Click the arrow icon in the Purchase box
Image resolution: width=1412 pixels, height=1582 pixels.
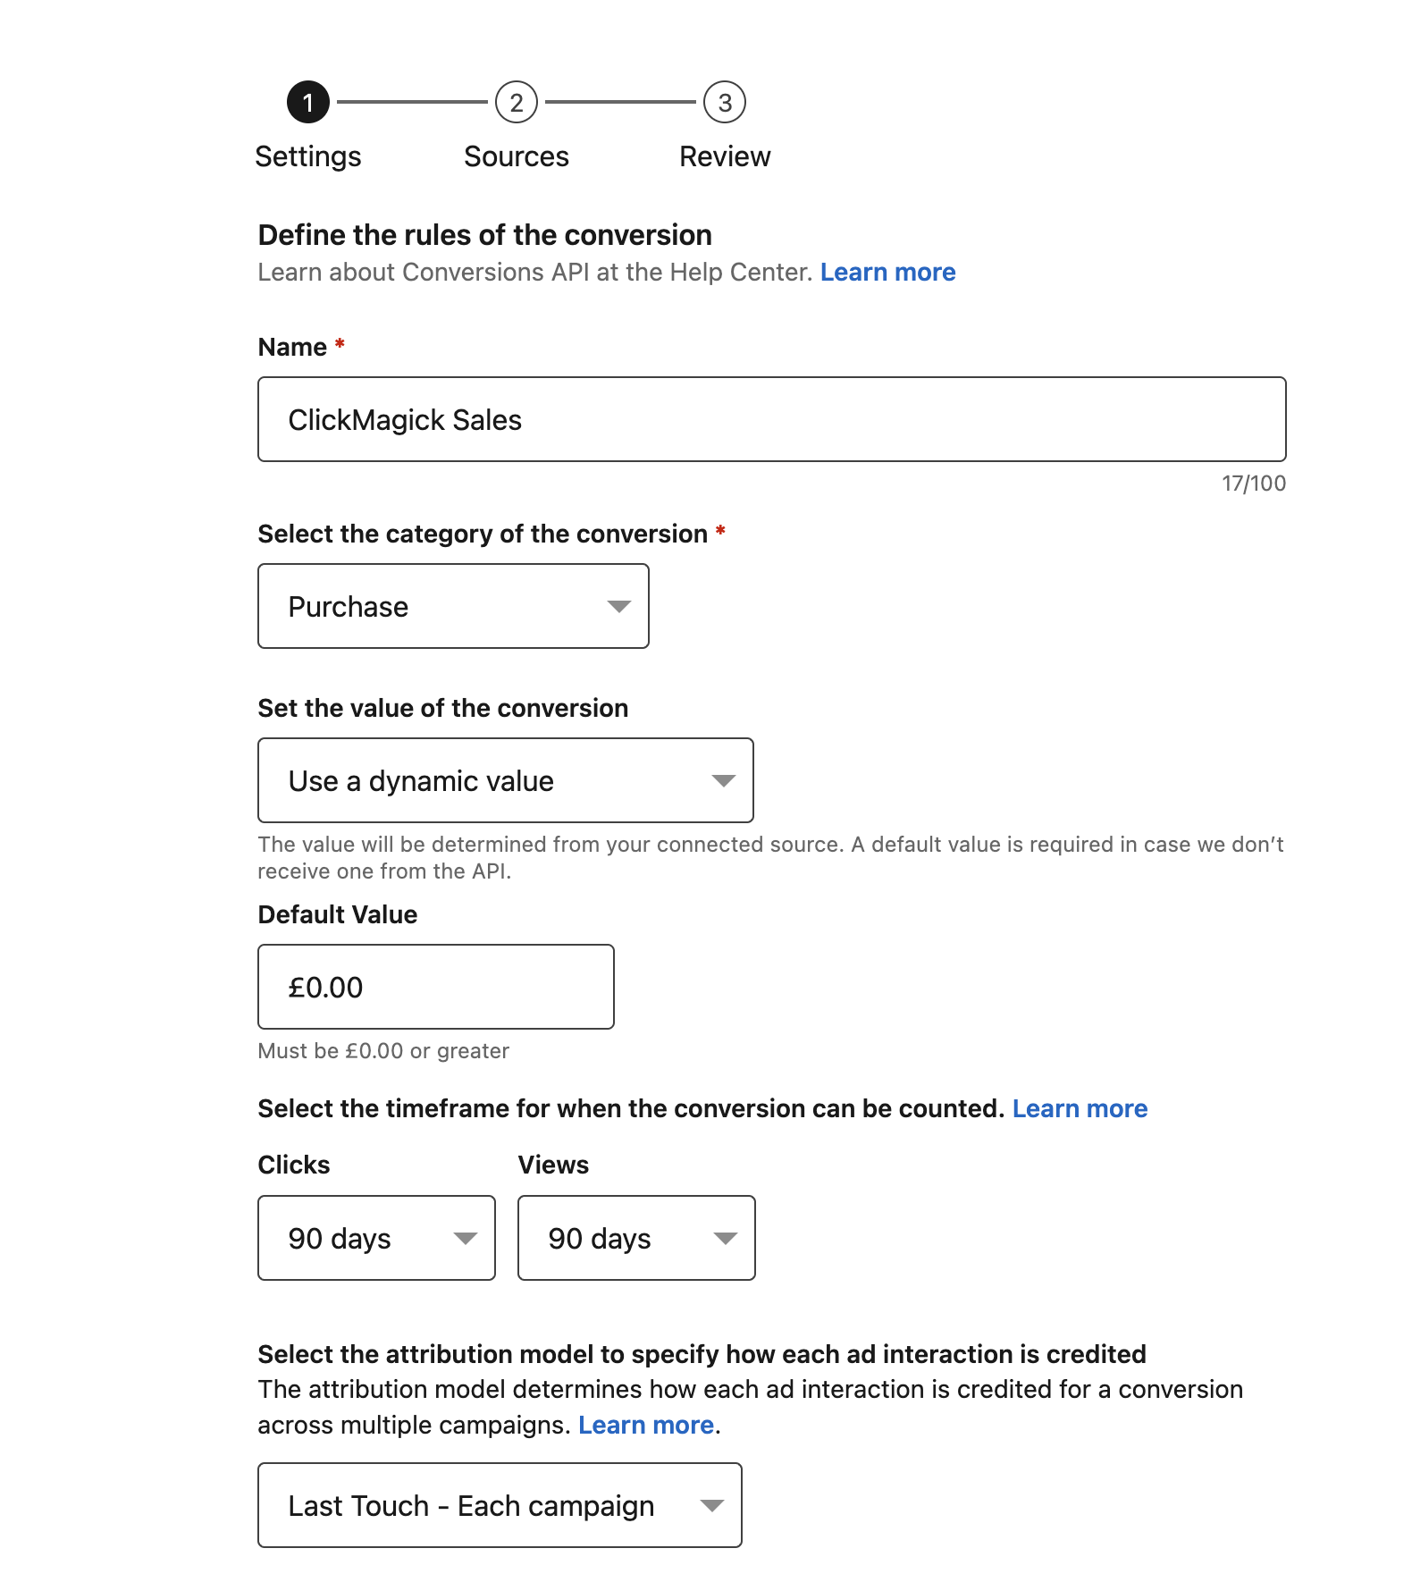618,607
